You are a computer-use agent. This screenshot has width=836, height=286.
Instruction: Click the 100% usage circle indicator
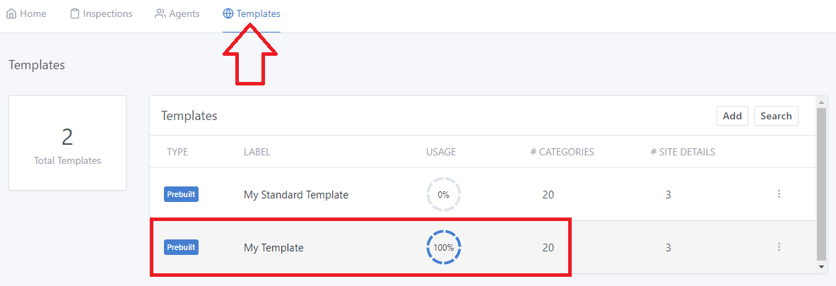[x=443, y=248]
